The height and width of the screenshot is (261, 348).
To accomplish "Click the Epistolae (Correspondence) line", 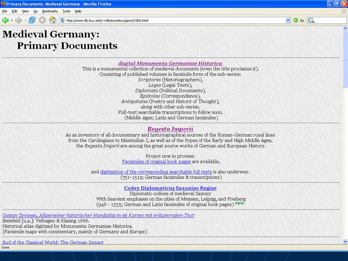I will [x=170, y=96].
